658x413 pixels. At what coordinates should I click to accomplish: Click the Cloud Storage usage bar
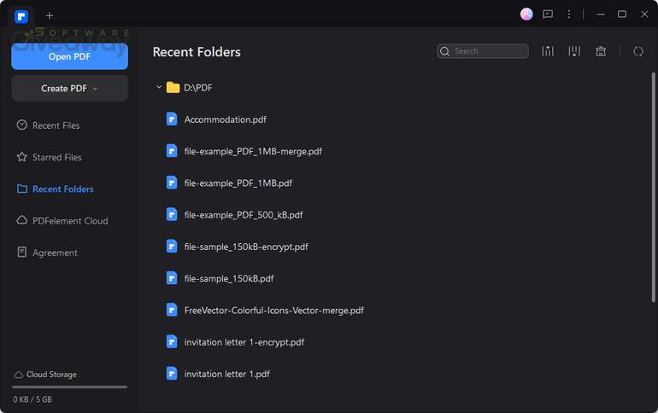(x=70, y=387)
